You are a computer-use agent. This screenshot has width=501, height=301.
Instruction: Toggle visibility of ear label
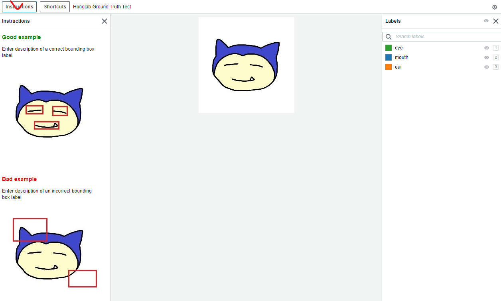tap(487, 67)
